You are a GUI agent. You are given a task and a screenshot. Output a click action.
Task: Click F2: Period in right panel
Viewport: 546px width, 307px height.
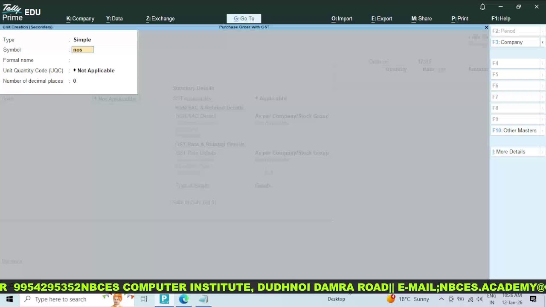(516, 31)
